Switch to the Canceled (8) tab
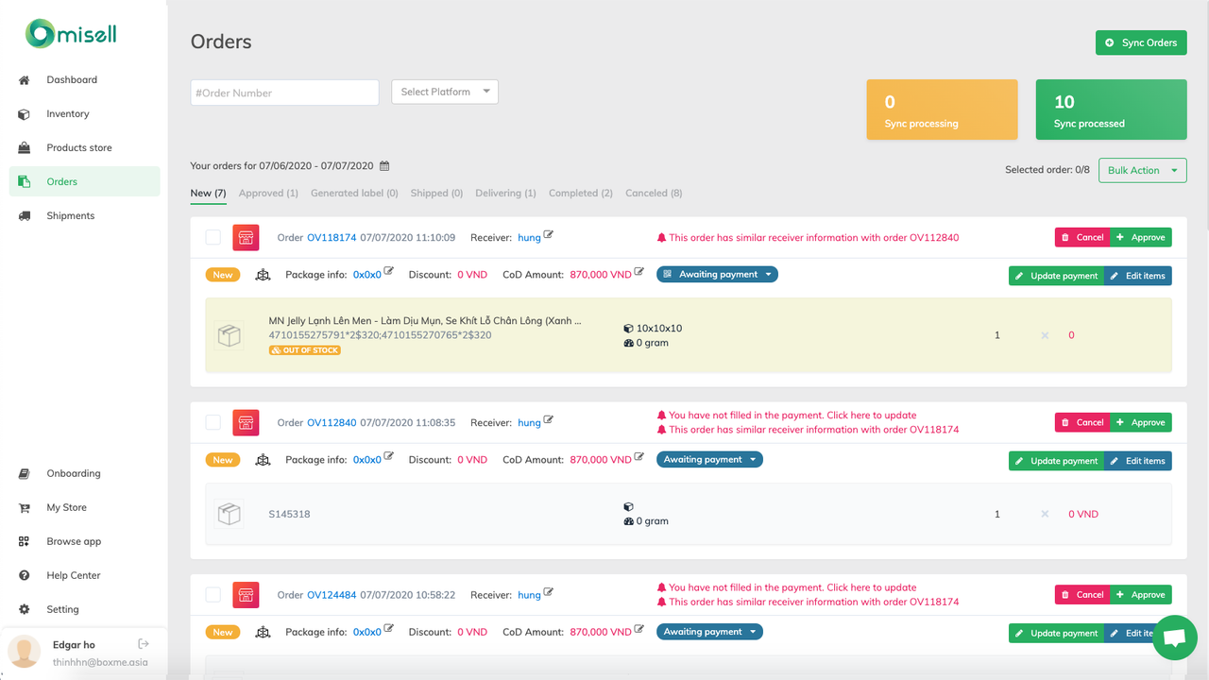The height and width of the screenshot is (680, 1209). click(653, 193)
